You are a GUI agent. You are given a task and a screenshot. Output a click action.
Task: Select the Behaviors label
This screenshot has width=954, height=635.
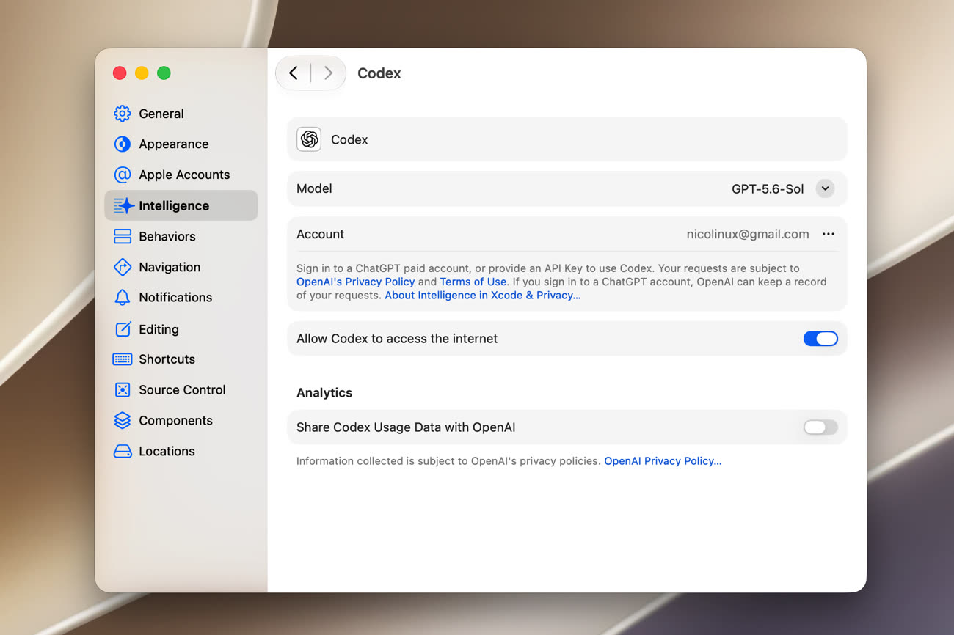coord(167,236)
